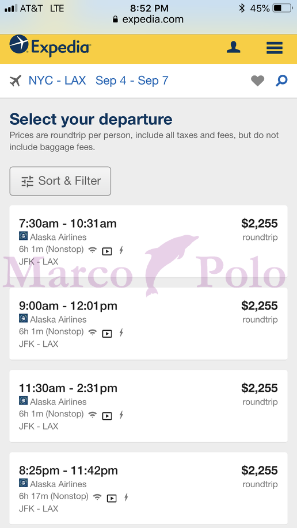Edit the NYC - LAX route
This screenshot has height=528, width=297.
[58, 81]
